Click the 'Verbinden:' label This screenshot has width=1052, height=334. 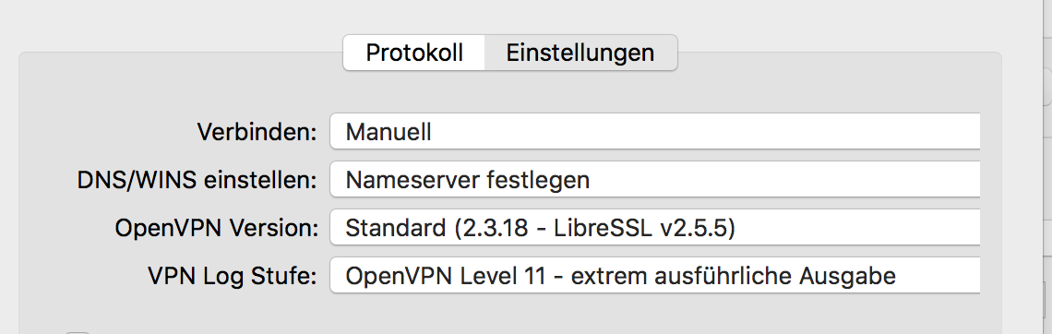(257, 131)
